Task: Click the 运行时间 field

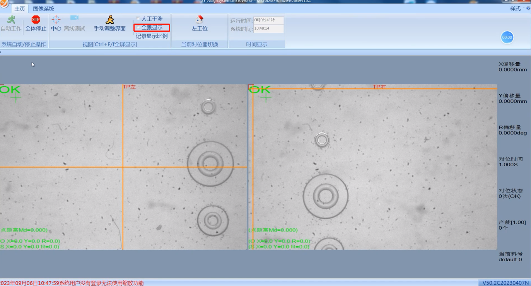Action: [268, 20]
